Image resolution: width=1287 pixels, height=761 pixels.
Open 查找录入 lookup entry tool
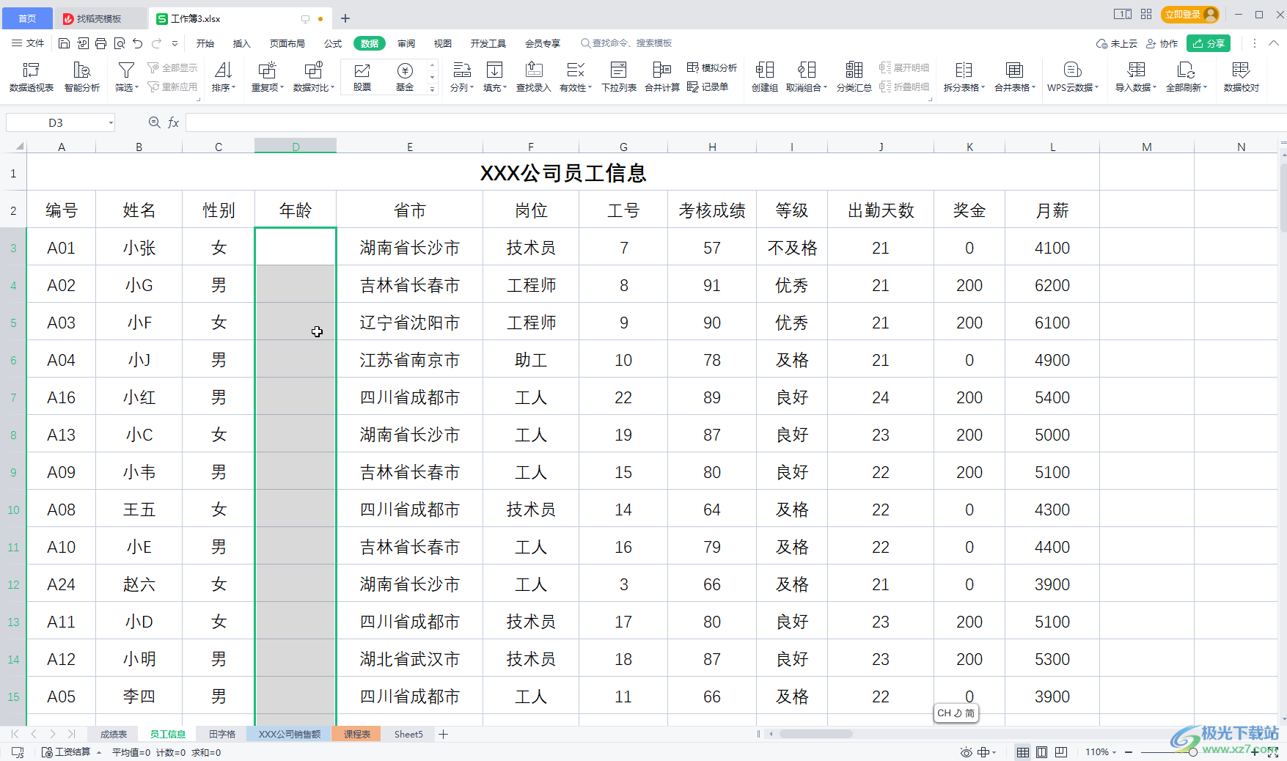click(534, 76)
